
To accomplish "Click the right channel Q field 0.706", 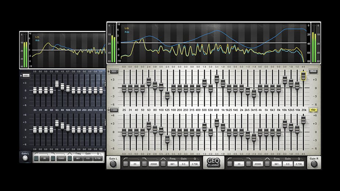I will point(299,164).
